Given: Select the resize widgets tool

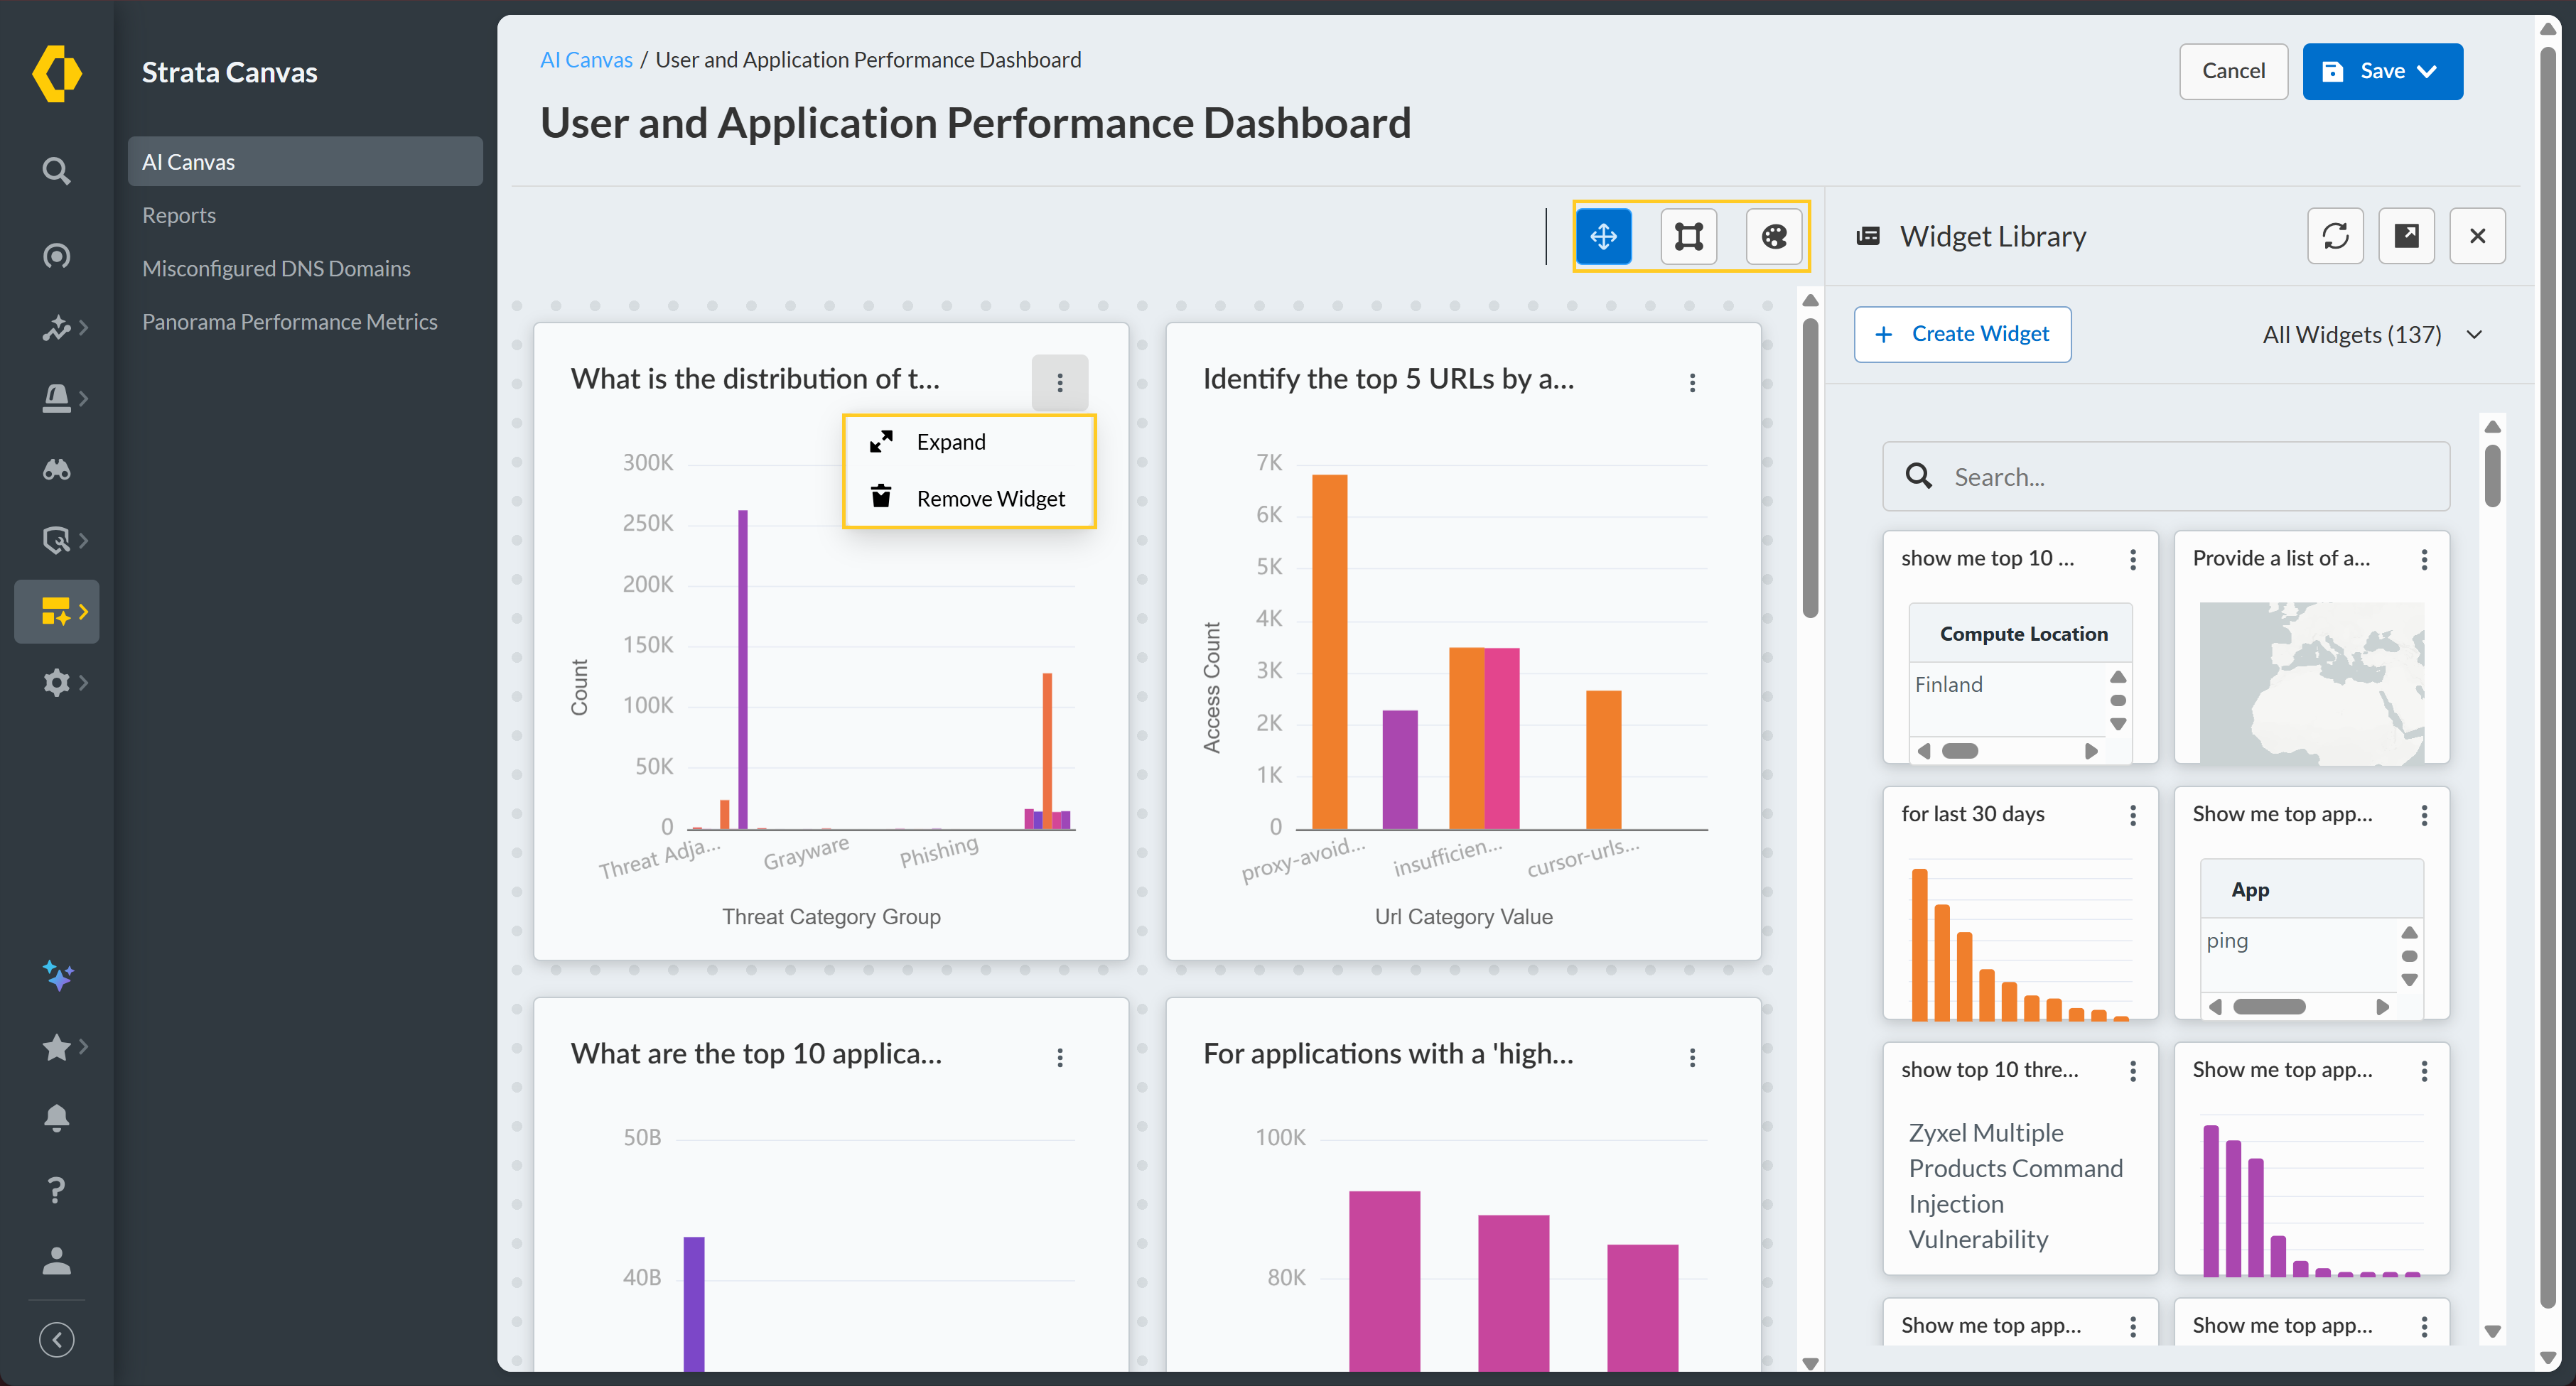Looking at the screenshot, I should 1688,237.
